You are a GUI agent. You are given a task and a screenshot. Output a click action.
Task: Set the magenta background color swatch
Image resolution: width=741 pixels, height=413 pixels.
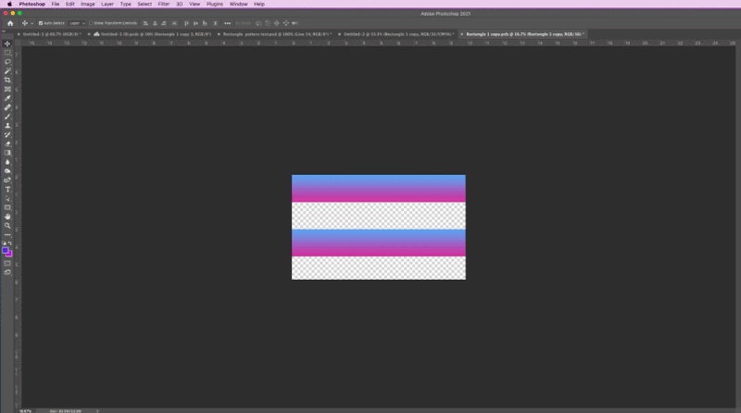pyautogui.click(x=10, y=255)
